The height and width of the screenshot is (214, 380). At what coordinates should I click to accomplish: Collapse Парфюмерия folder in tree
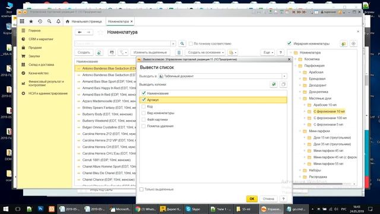pos(296,66)
